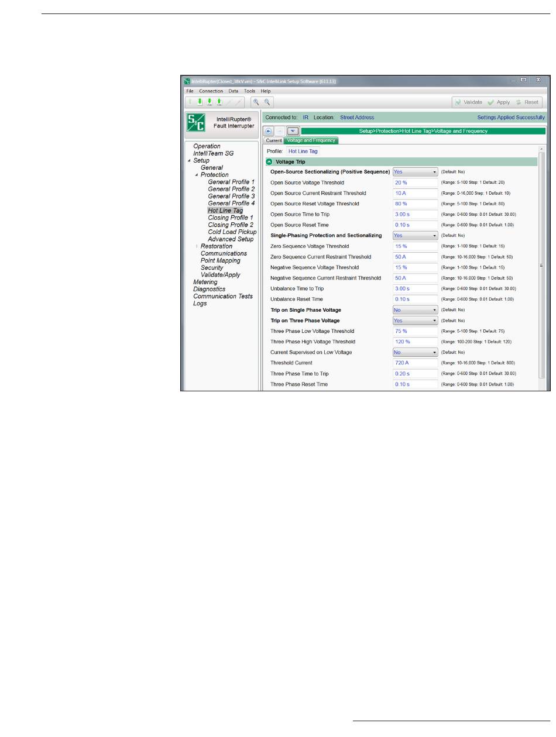The width and height of the screenshot is (556, 737).
Task: Open the Help menu
Action: point(266,91)
